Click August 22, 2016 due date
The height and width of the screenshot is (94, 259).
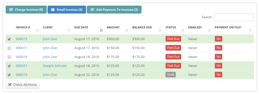pyautogui.click(x=87, y=75)
